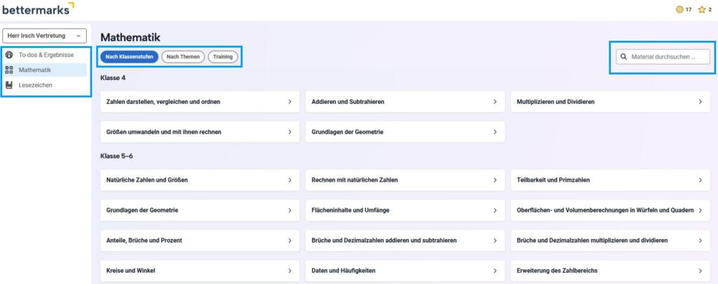Open the Herr Irsch Vertretung class dropdown
The width and height of the screenshot is (718, 284).
[45, 36]
